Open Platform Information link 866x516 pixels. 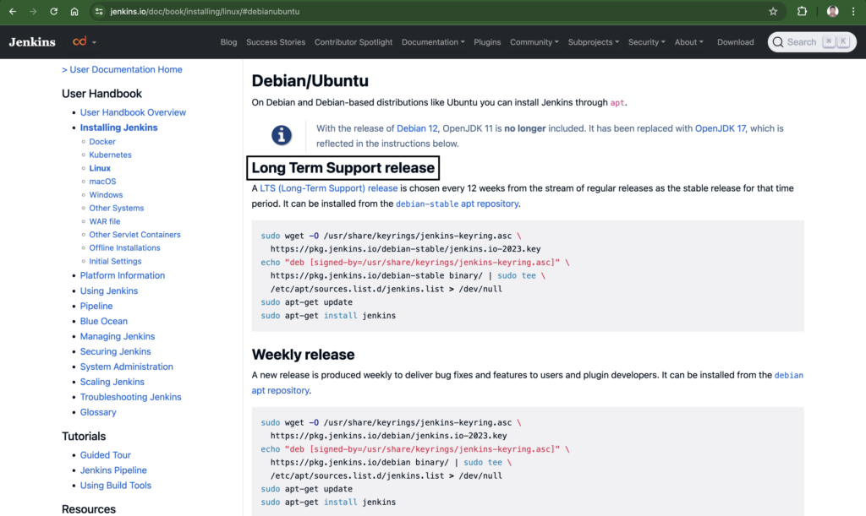pos(123,275)
